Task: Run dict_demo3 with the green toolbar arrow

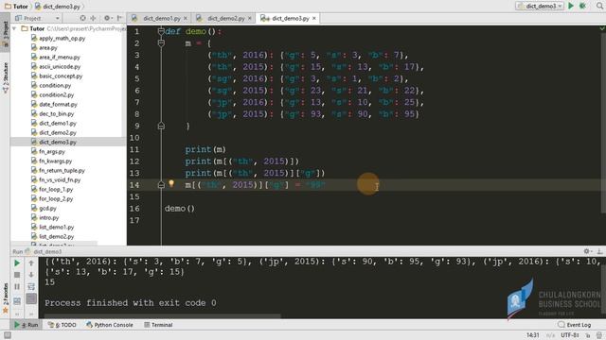Action: coord(571,6)
